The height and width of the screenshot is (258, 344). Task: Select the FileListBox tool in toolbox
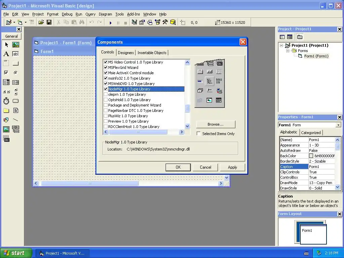[x=15, y=110]
